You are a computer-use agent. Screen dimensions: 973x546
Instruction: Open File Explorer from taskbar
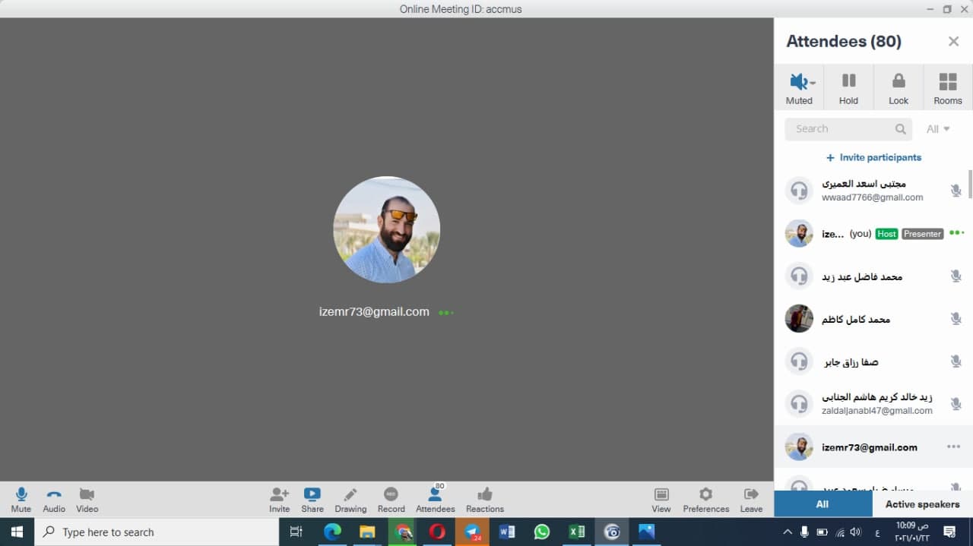coord(367,532)
